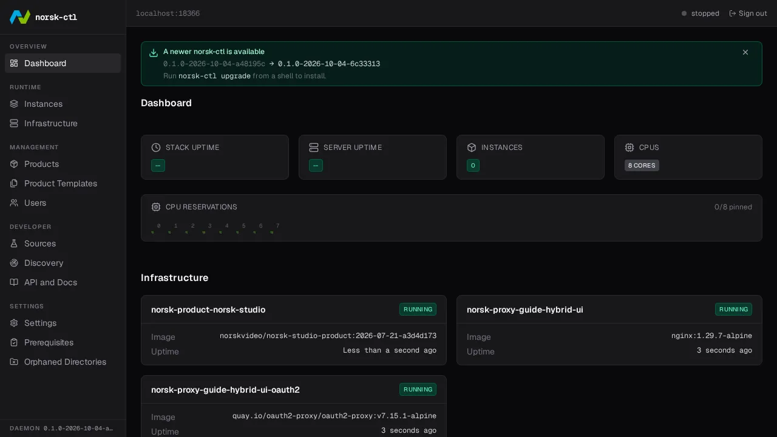
Task: Click the Users people icon
Action: coord(14,203)
